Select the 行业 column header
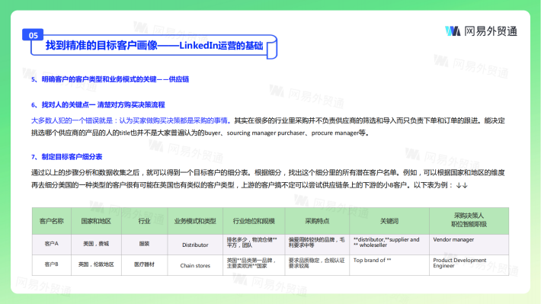 pos(144,221)
